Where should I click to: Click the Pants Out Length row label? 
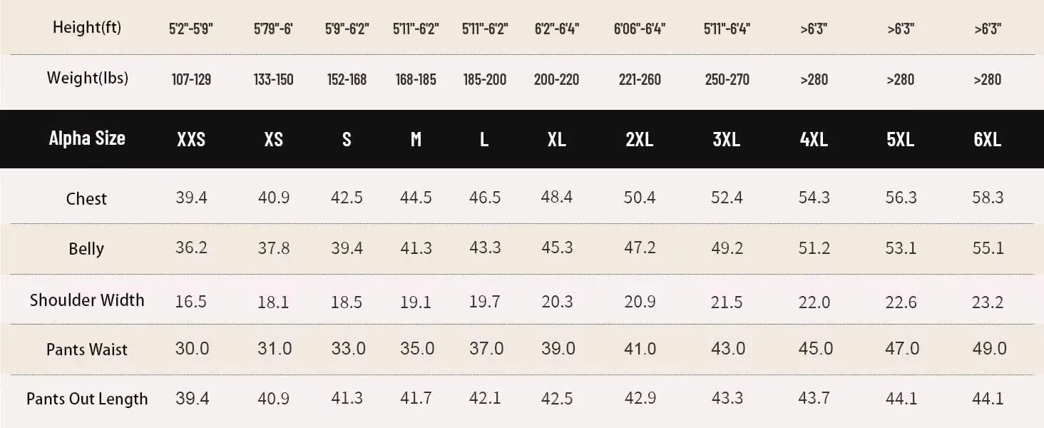coord(87,399)
